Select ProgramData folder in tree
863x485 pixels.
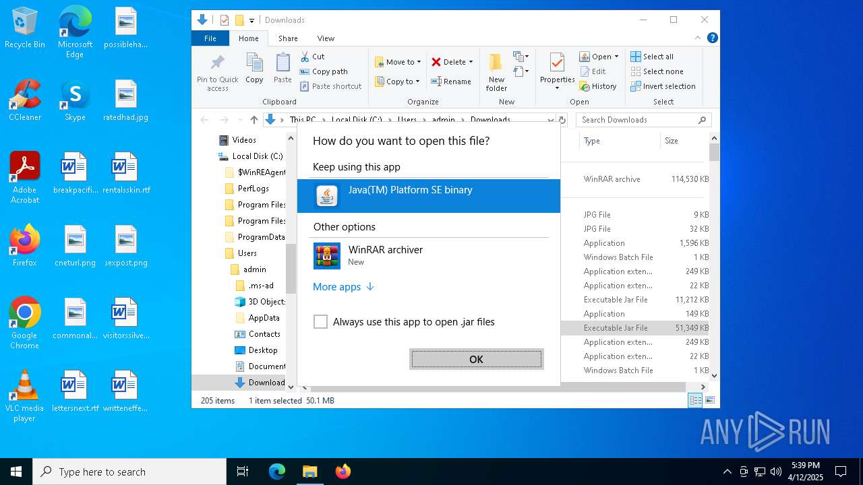tap(255, 237)
